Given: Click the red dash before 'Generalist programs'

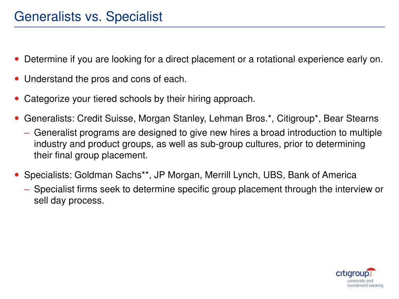Looking at the screenshot, I should (x=27, y=133).
